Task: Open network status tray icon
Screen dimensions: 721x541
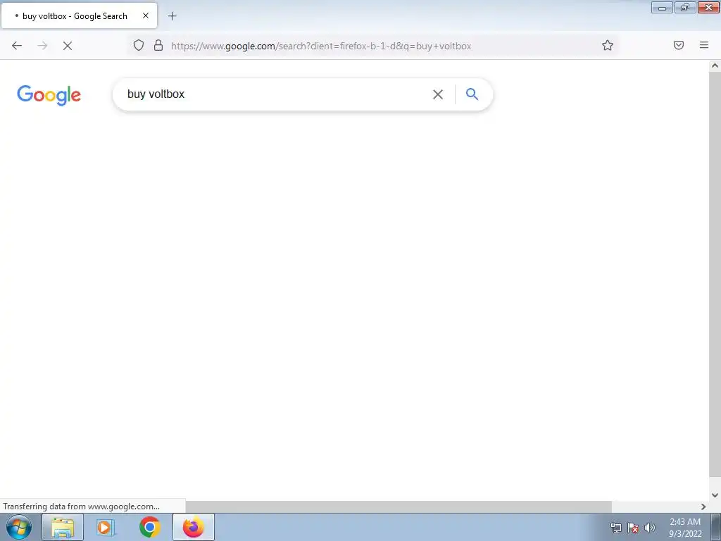Action: [615, 528]
